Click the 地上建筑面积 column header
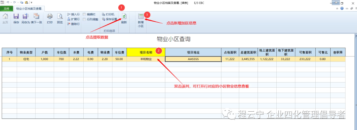This screenshot has height=130, width=357. coord(267,52)
